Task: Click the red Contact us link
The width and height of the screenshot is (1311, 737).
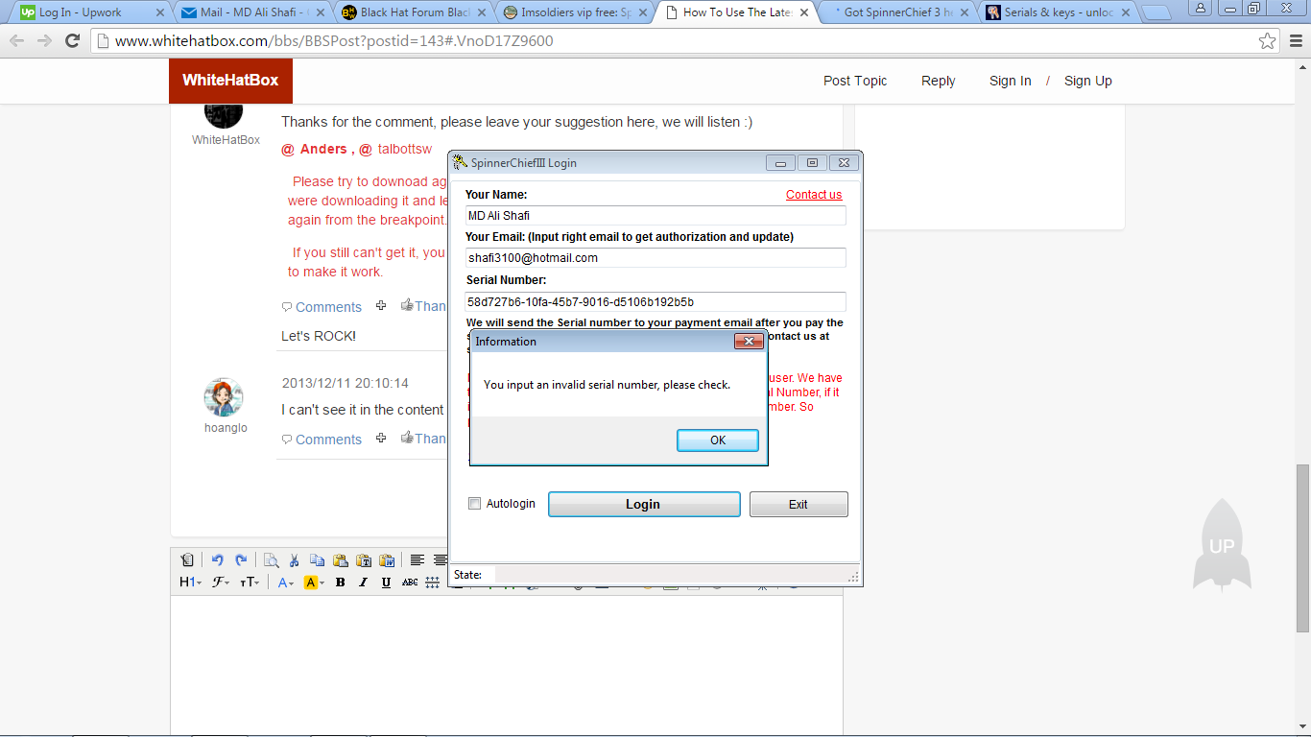Action: point(813,195)
